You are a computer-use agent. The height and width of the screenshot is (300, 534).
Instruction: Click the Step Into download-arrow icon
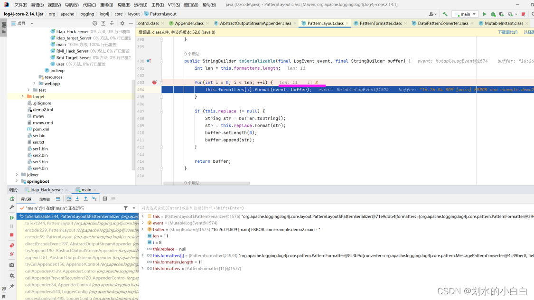pos(77,199)
